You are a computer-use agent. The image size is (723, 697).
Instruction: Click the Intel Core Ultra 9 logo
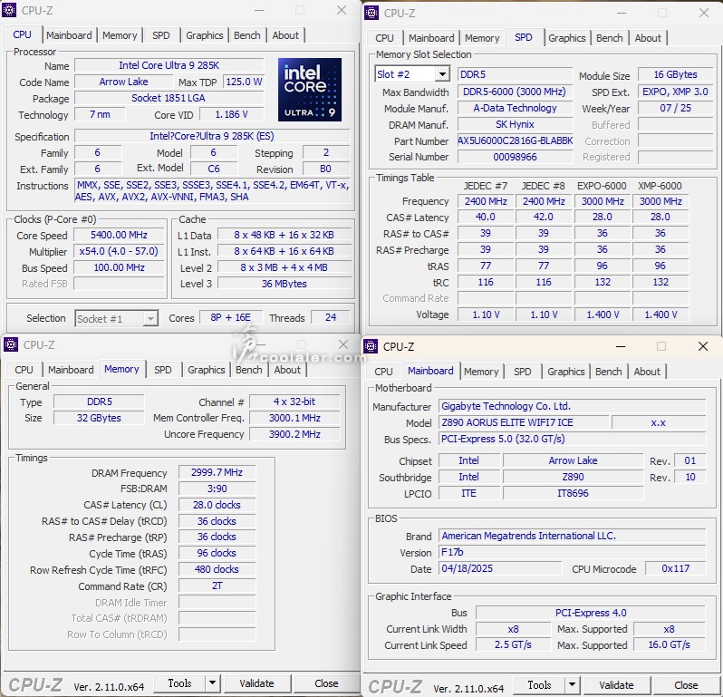tap(310, 90)
